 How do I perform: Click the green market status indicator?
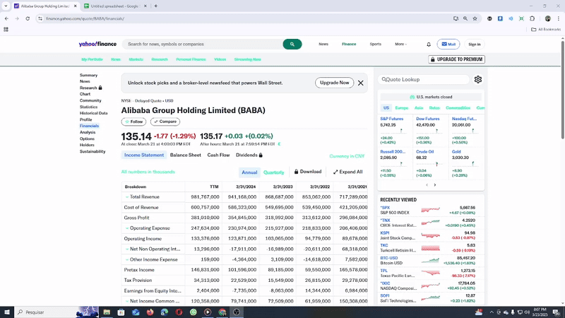point(412,97)
